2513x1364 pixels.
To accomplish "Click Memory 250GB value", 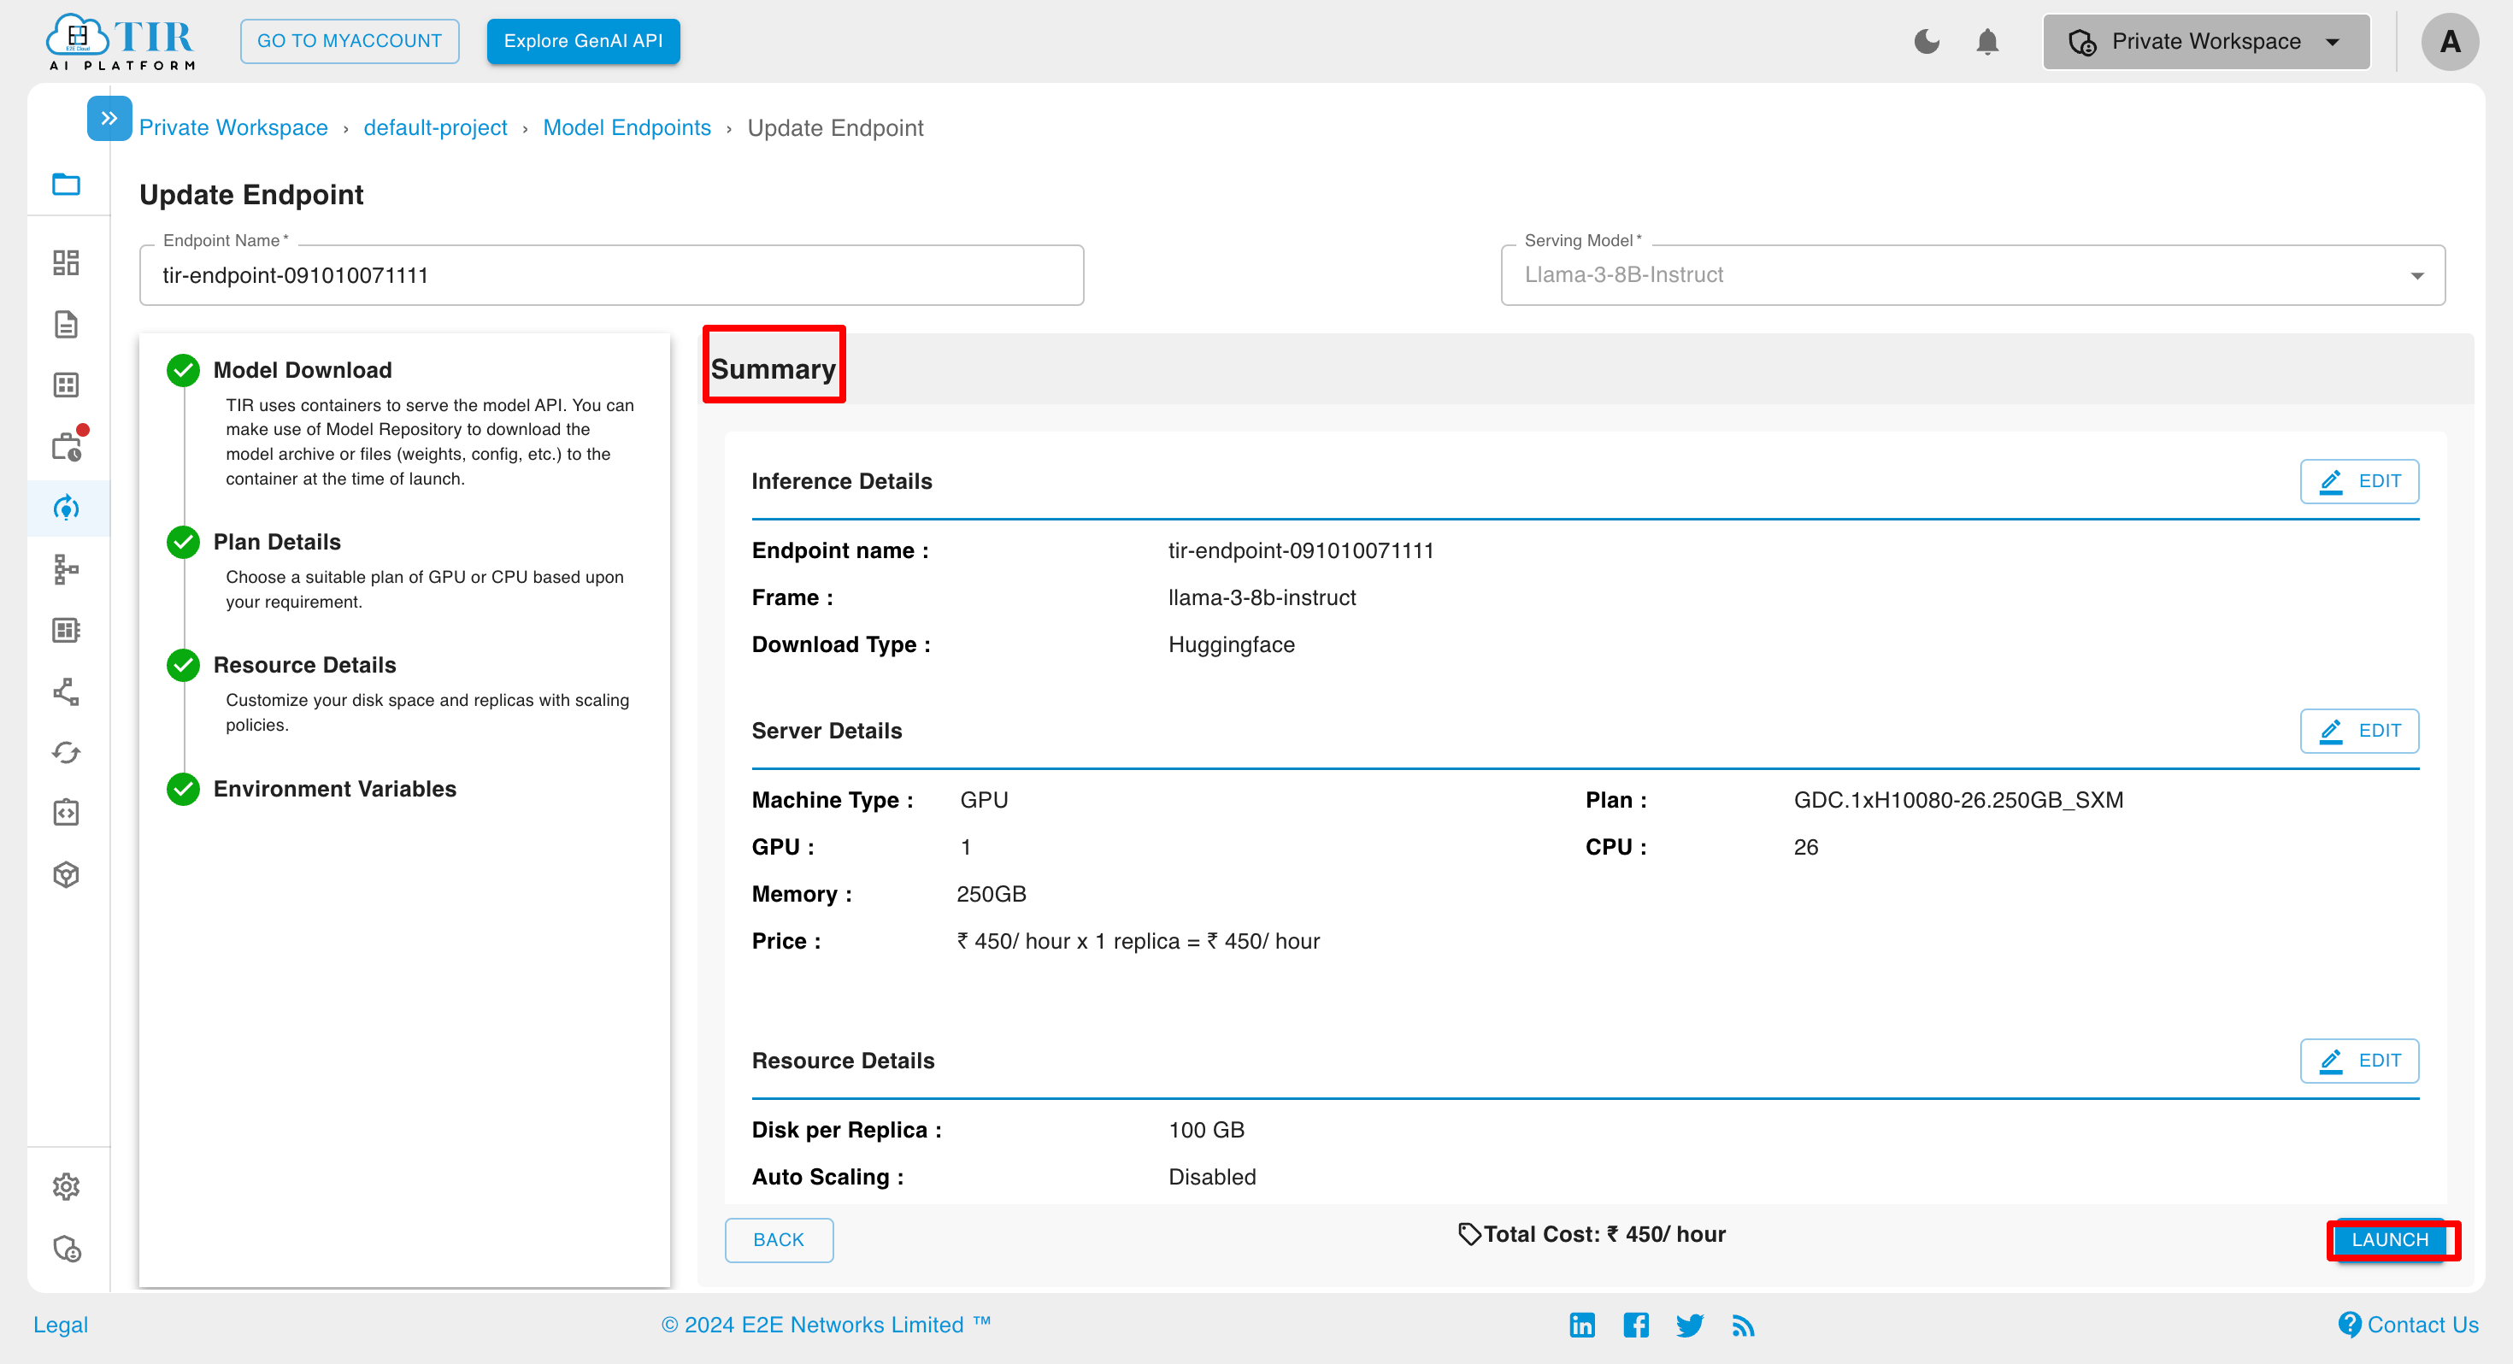I will [x=992, y=894].
